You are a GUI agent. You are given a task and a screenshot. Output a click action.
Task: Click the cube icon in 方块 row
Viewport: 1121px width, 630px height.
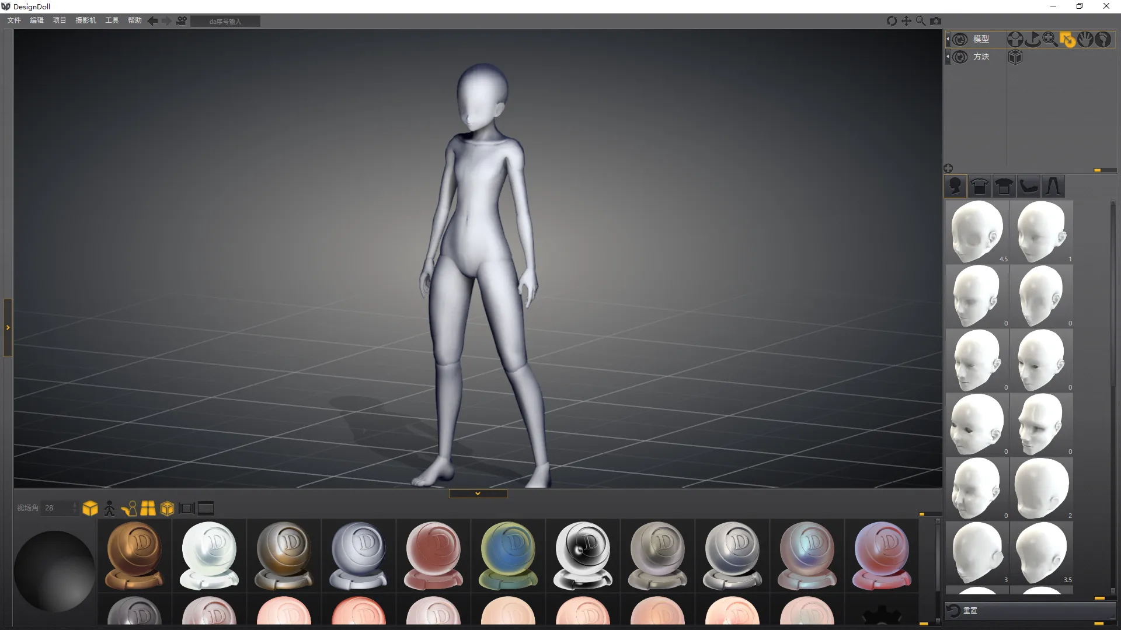pos(1015,57)
